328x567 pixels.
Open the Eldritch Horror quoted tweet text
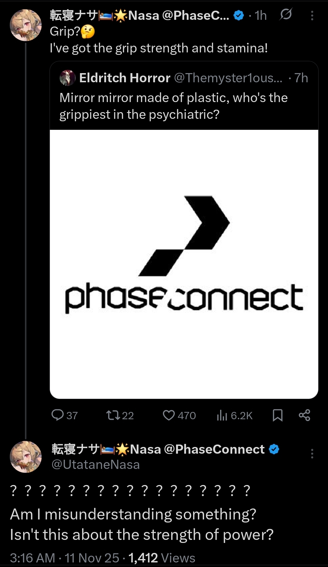[x=173, y=106]
